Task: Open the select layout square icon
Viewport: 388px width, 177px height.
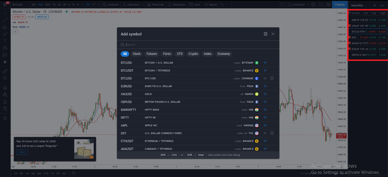Action: pyautogui.click(x=282, y=5)
